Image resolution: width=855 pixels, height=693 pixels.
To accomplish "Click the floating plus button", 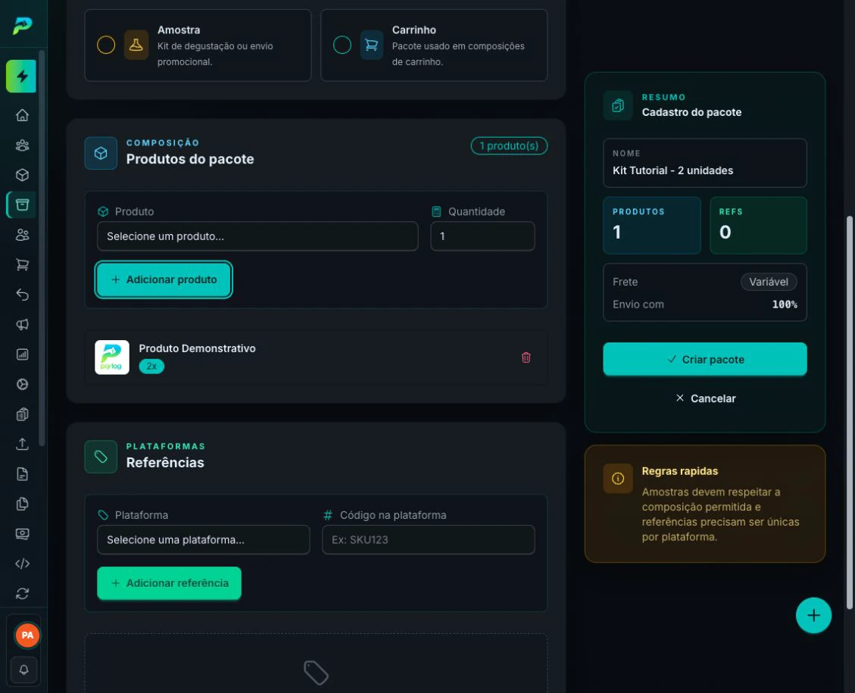I will (813, 616).
